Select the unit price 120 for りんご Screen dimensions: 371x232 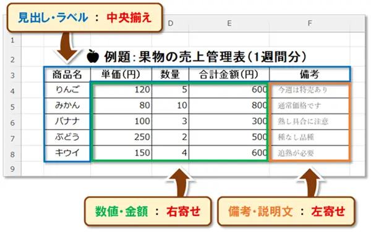click(121, 90)
